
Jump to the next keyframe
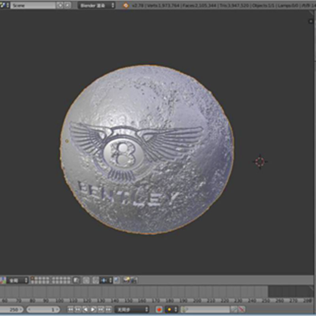pos(101,309)
